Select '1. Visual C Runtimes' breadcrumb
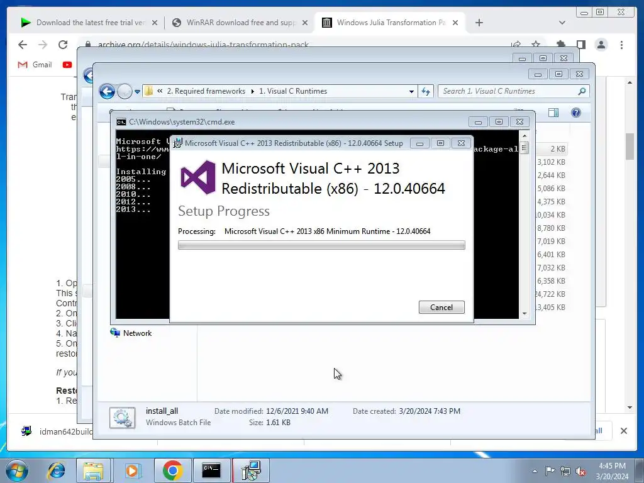 (x=293, y=91)
